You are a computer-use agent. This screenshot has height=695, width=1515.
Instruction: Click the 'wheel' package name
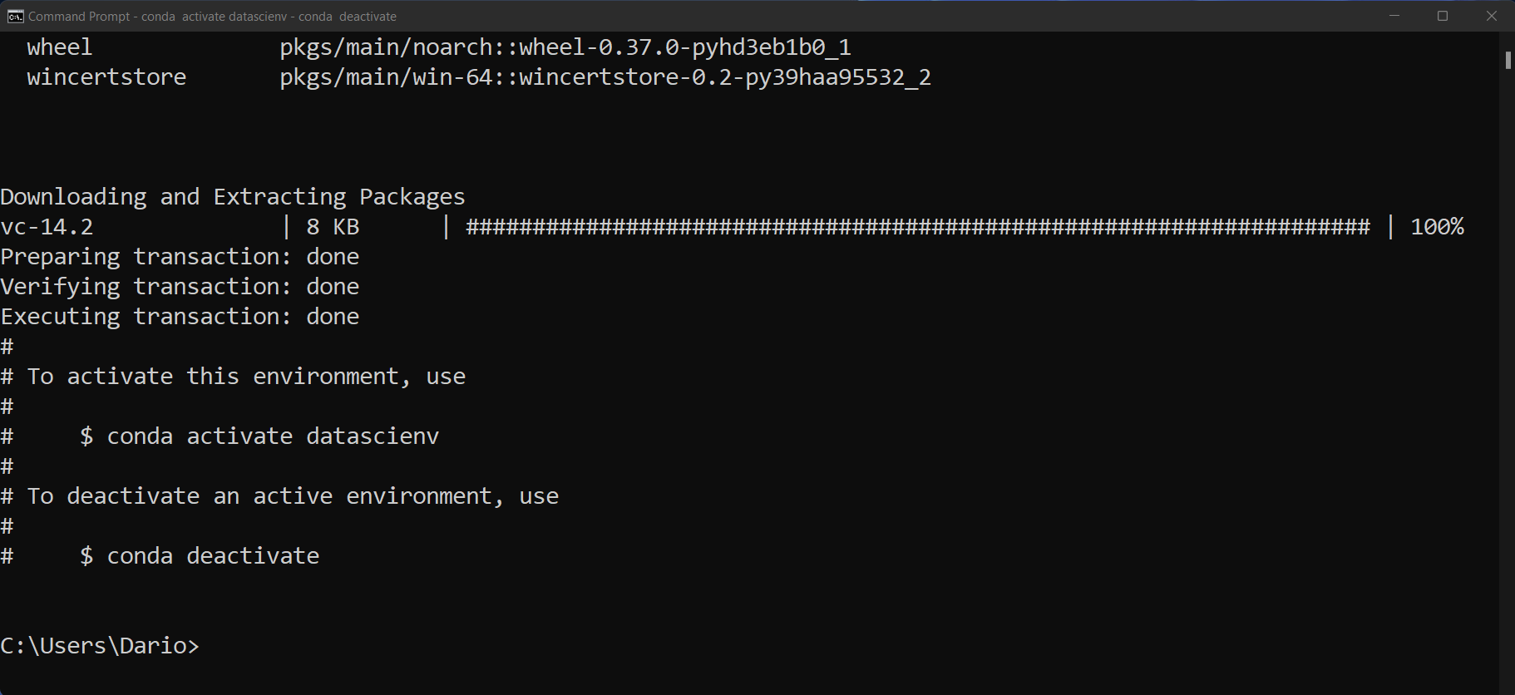pos(59,47)
